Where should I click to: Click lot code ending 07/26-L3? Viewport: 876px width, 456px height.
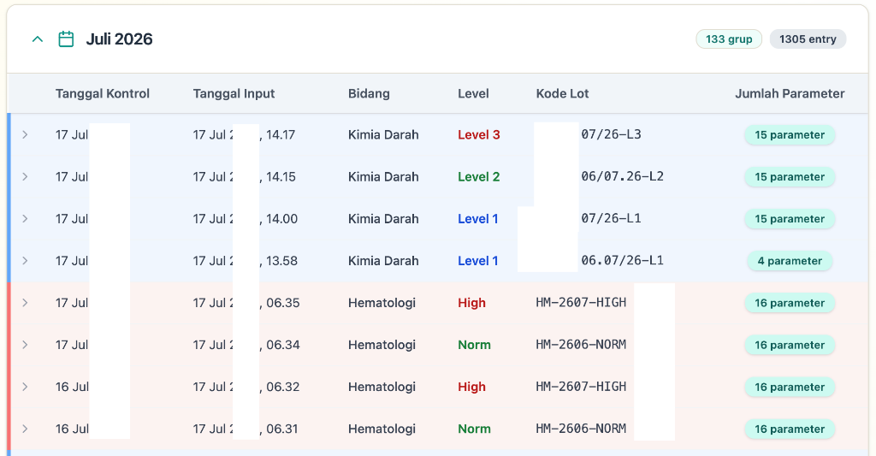(x=611, y=134)
